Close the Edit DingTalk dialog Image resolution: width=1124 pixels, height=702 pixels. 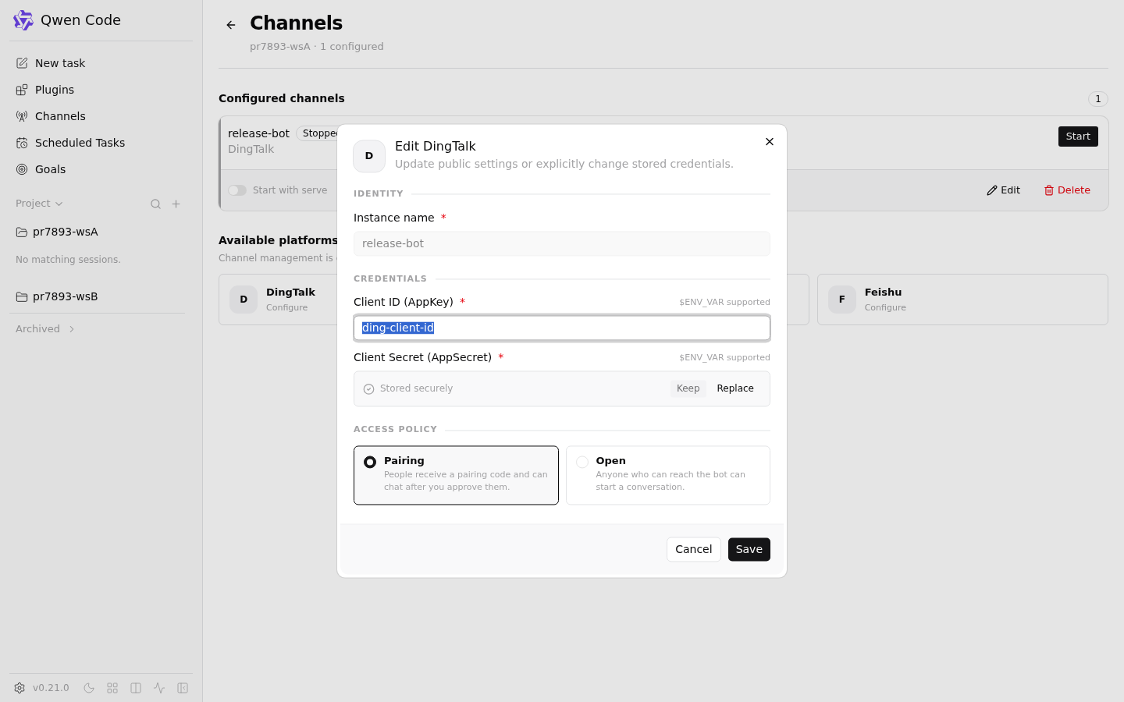coord(770,142)
